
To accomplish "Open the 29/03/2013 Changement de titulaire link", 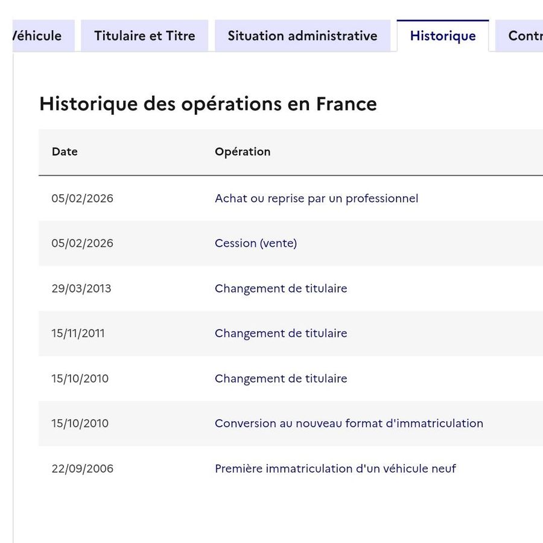I will pos(281,288).
